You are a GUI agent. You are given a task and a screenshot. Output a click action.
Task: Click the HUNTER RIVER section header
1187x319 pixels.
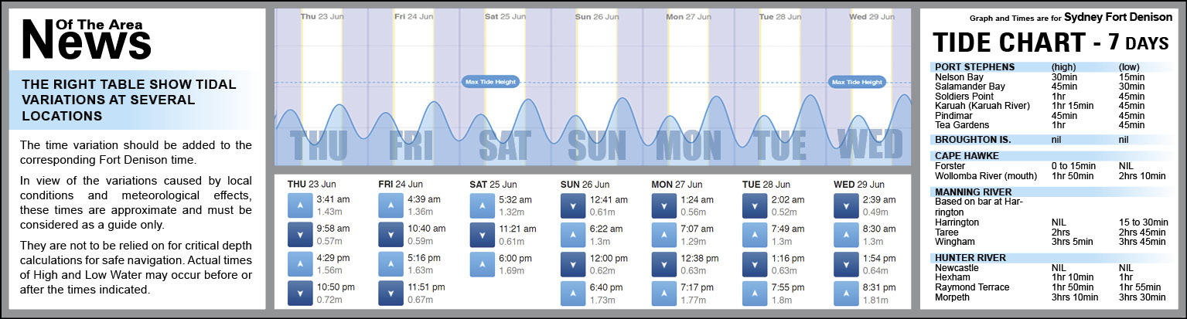click(970, 257)
